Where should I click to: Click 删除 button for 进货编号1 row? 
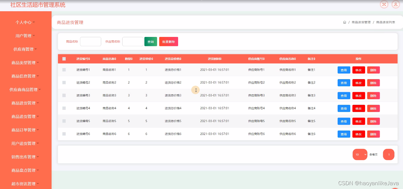(373, 70)
